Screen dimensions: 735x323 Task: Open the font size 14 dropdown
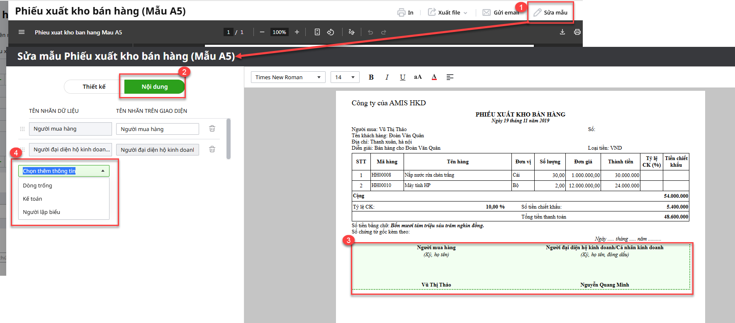coord(345,77)
